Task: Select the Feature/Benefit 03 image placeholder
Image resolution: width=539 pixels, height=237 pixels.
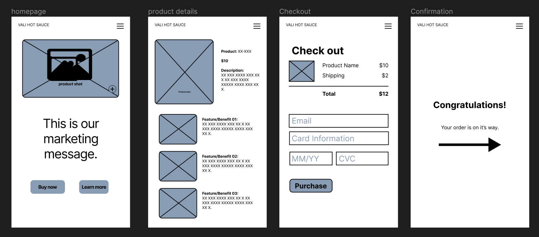Action: (178, 203)
